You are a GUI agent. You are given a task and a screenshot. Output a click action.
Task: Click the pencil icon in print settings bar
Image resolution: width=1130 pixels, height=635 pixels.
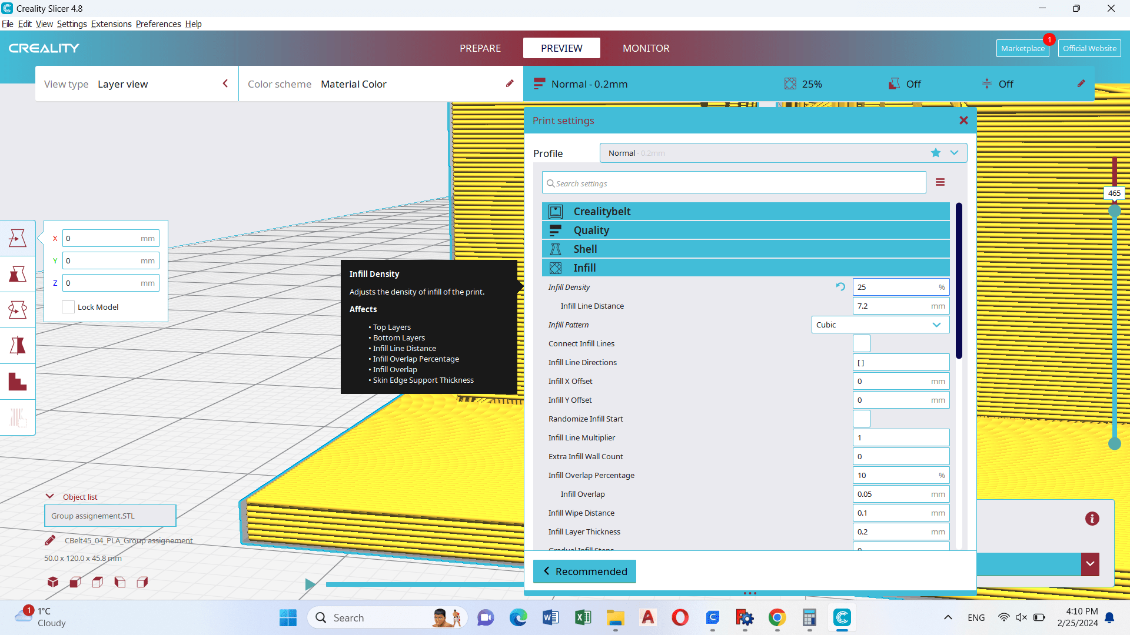[1081, 83]
